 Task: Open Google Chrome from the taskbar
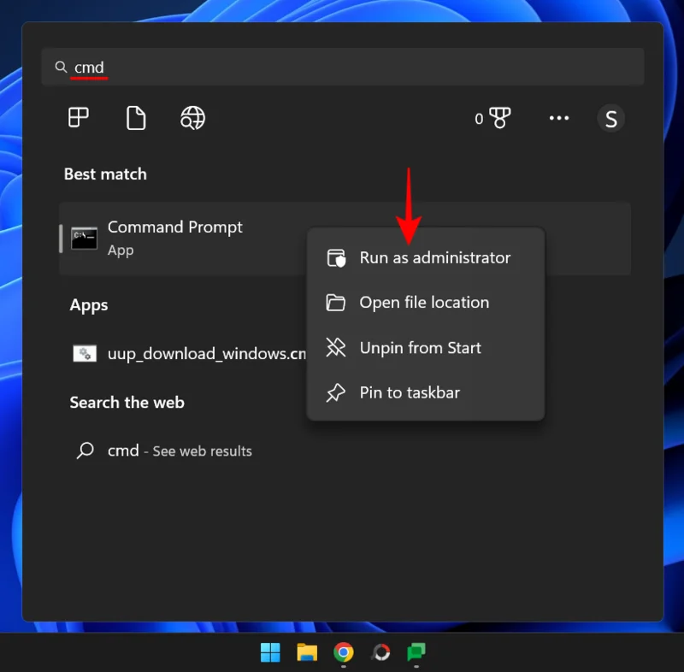(x=344, y=651)
